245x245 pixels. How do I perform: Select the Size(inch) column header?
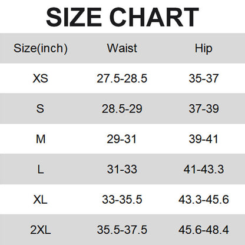tap(41, 48)
